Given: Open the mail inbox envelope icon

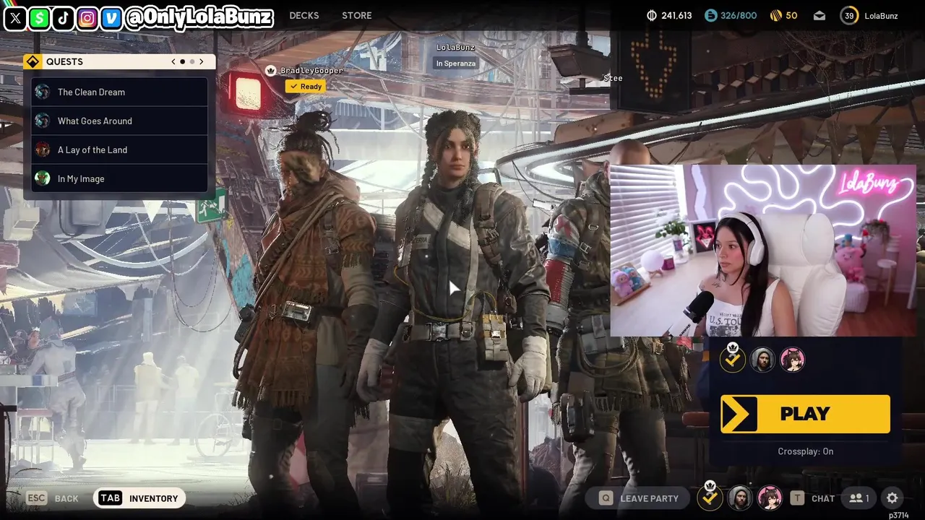Looking at the screenshot, I should pos(819,15).
